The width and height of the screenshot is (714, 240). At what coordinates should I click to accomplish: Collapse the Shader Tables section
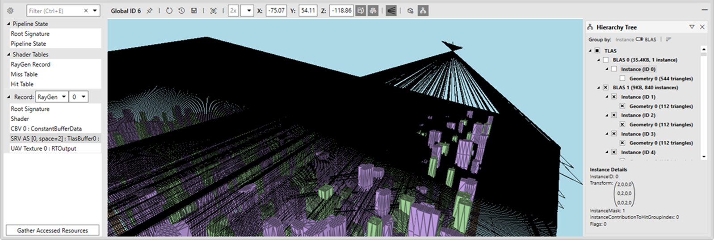click(x=8, y=55)
